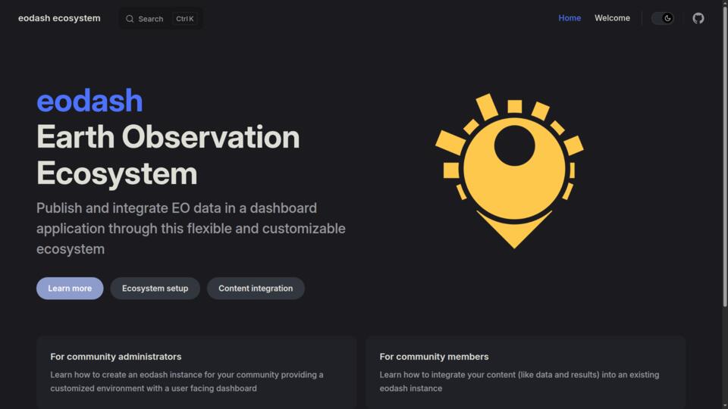Screen dimensions: 728x409
Task: Click 'Learn how to integrate your content' text
Action: click(519, 381)
